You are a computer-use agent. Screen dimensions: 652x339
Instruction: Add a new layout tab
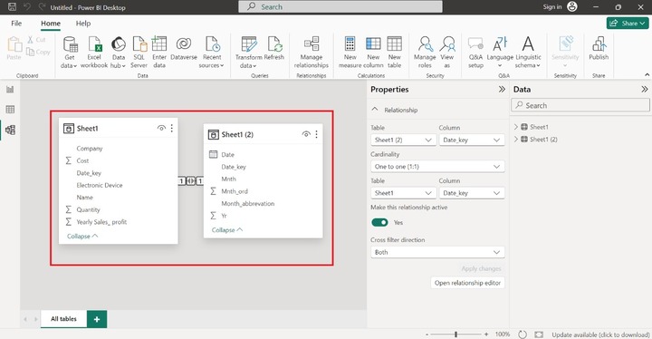pos(97,319)
